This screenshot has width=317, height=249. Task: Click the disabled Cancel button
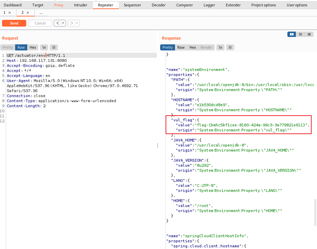(x=40, y=23)
